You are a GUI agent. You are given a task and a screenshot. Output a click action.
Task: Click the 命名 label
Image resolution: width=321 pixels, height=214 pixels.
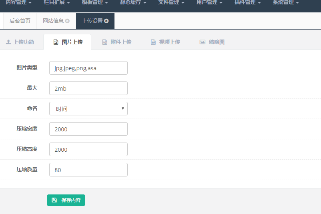[x=32, y=109]
